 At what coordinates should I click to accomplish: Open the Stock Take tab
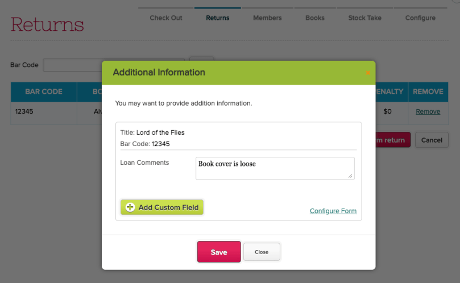(365, 18)
